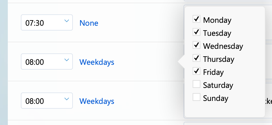The height and width of the screenshot is (125, 272).
Task: Check the Sunday checkbox
Action: tap(197, 97)
